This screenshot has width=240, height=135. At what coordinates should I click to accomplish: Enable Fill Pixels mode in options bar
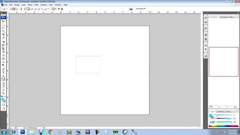17,9
